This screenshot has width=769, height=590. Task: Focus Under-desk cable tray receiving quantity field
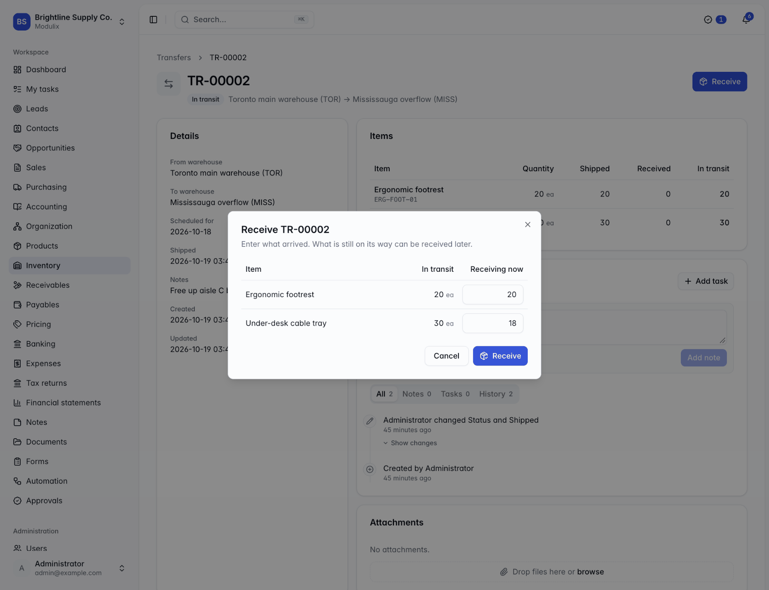[x=492, y=323]
